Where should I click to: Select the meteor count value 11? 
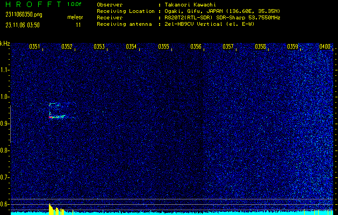click(78, 24)
